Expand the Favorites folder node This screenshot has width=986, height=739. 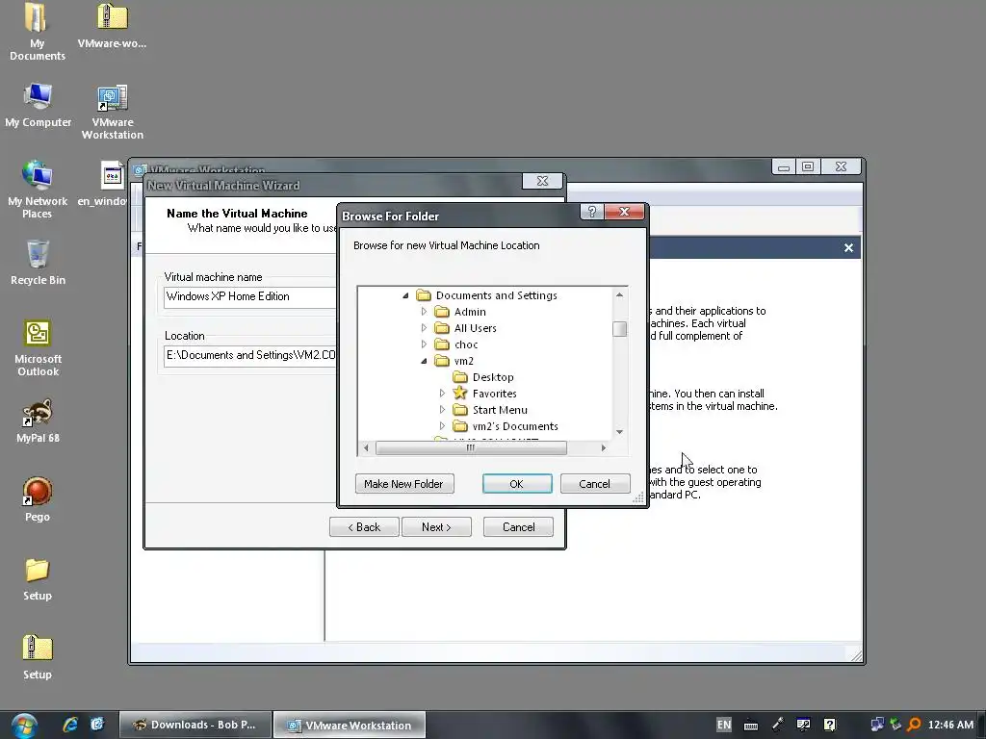442,394
